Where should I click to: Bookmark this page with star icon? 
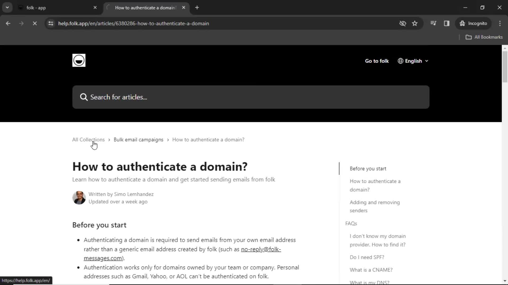pyautogui.click(x=415, y=23)
